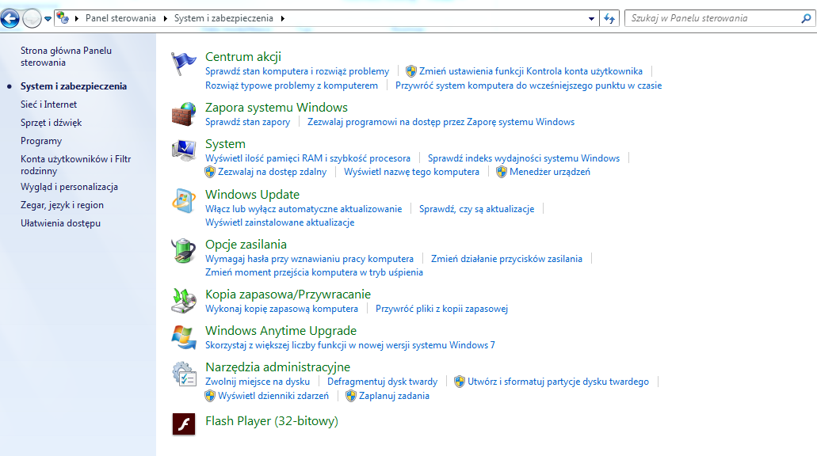Click Zmień ustawienia funkcji Kontrola konta użytkownika
Image resolution: width=817 pixels, height=456 pixels.
click(x=530, y=70)
